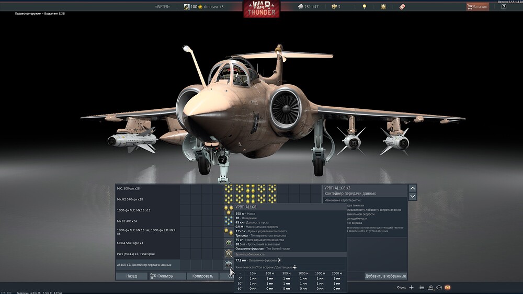523x294 pixels.
Task: Open the help question mark icon
Action: click(504, 7)
